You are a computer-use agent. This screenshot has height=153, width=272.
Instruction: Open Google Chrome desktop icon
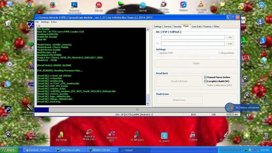pyautogui.click(x=31, y=5)
